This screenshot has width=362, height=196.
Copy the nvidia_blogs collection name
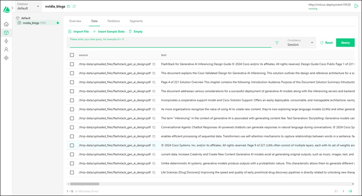tap(69, 6)
